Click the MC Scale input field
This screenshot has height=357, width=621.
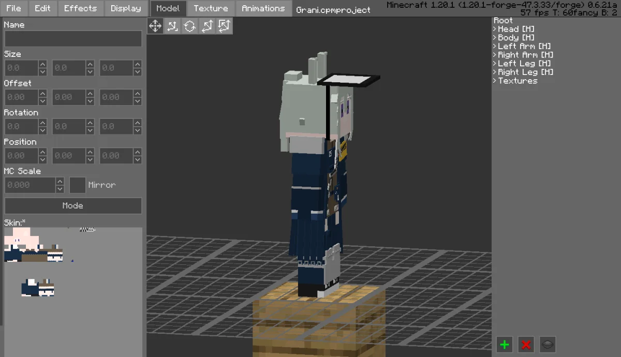[30, 185]
